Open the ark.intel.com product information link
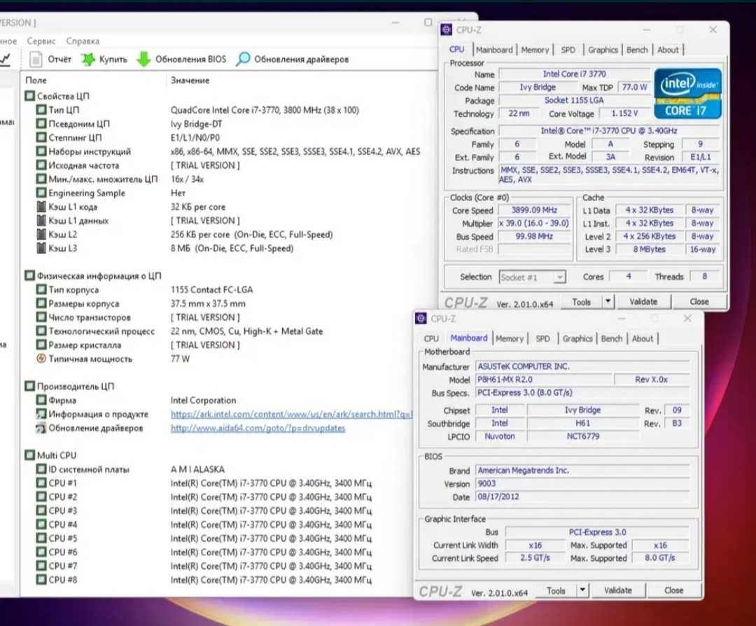This screenshot has width=756, height=626. click(x=291, y=414)
